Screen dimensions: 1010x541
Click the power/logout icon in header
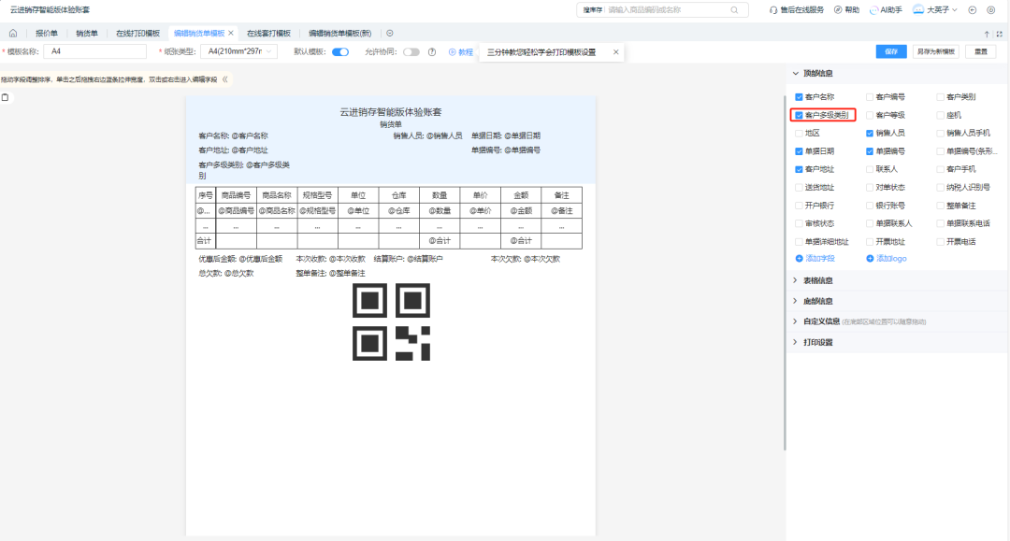(990, 9)
